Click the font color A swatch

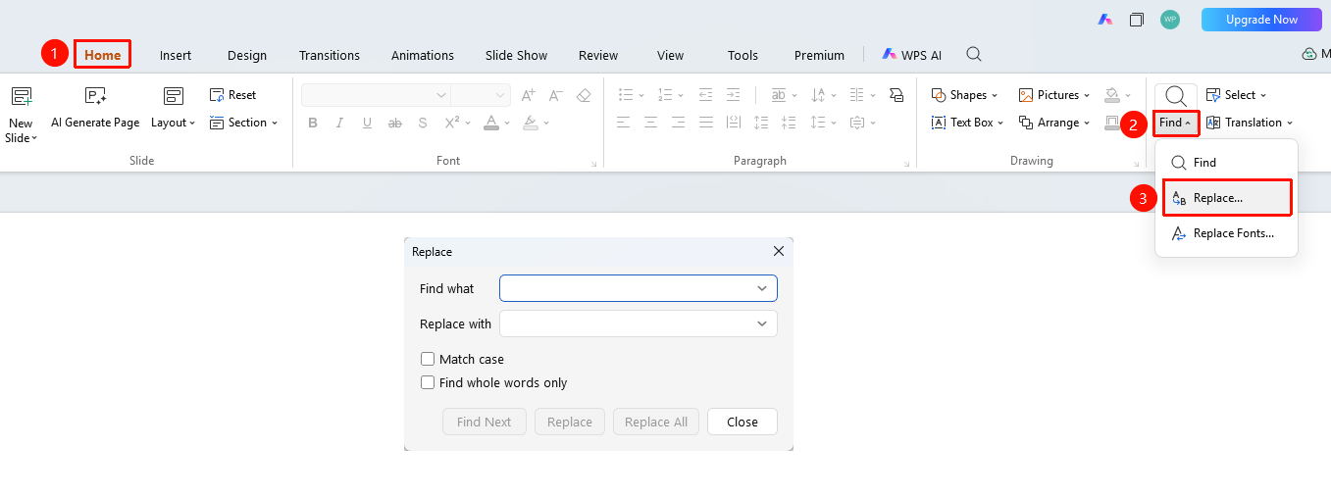490,123
